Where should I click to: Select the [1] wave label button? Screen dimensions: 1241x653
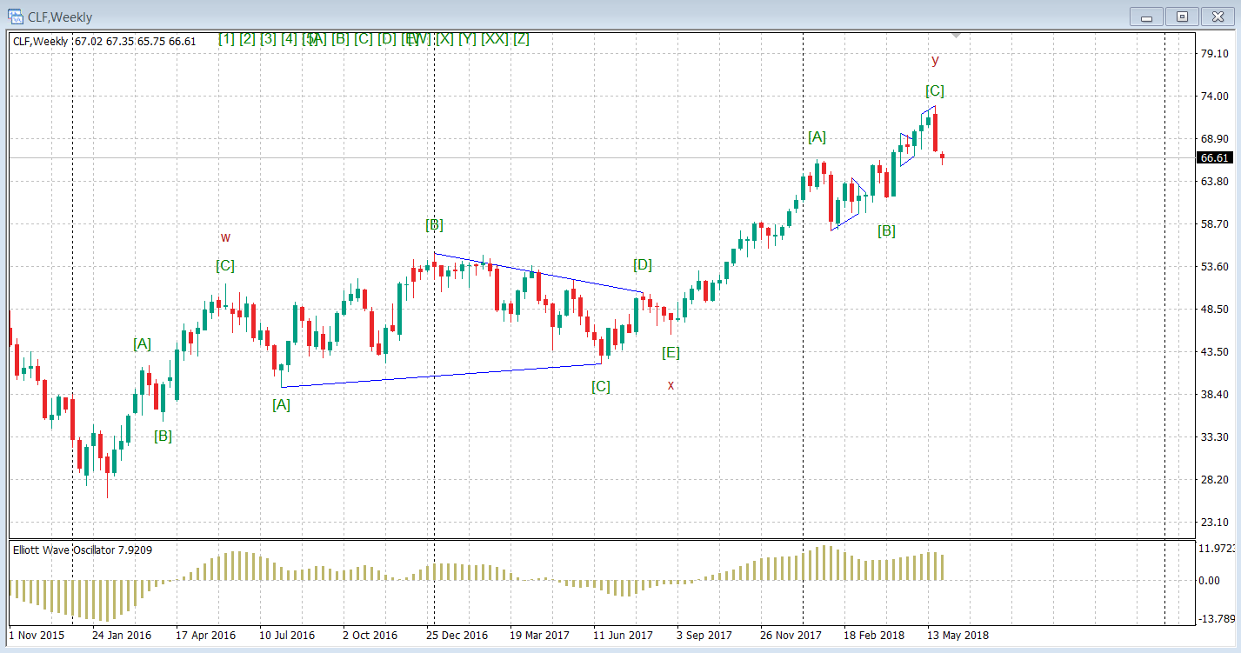coord(227,39)
